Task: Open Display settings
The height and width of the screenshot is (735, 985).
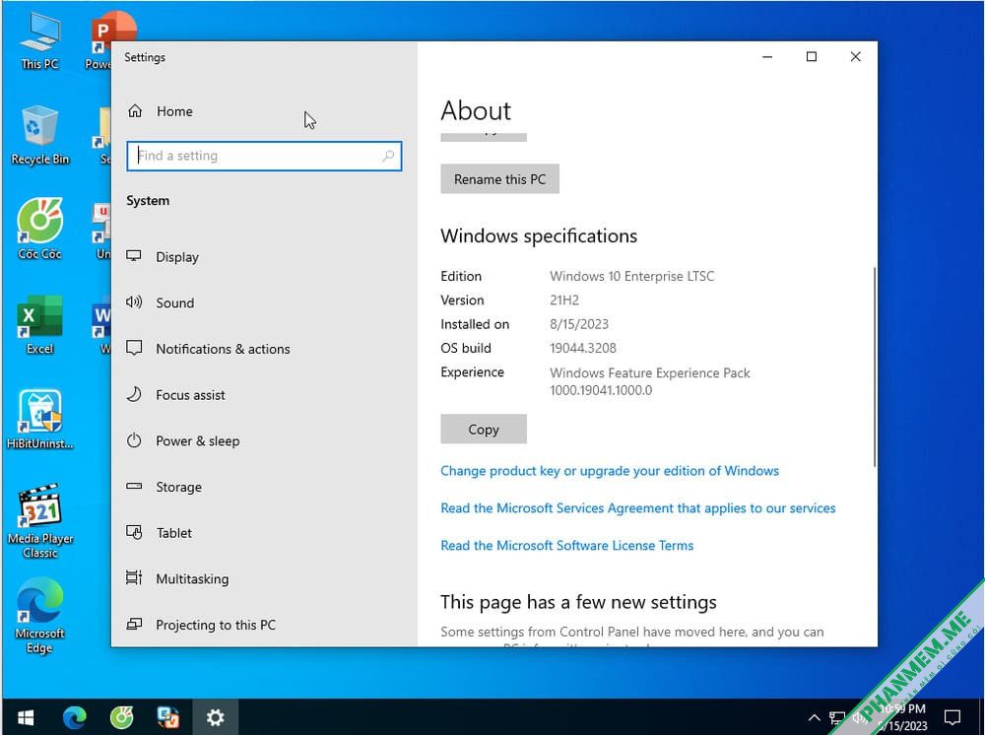Action: [264, 257]
